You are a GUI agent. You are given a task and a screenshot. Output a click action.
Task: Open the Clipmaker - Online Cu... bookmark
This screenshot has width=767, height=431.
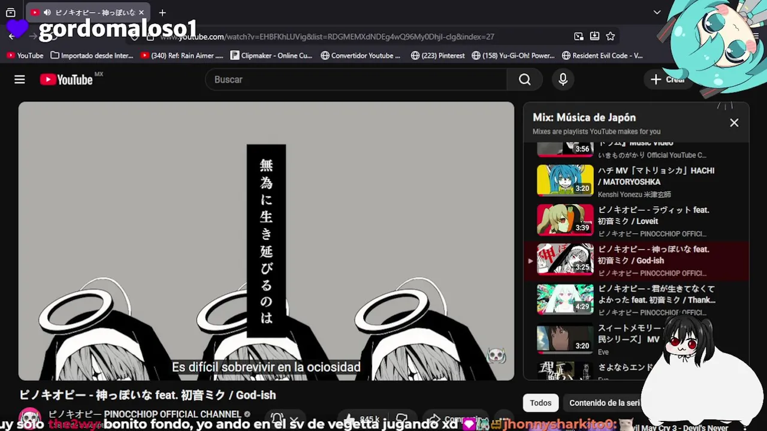pyautogui.click(x=271, y=55)
